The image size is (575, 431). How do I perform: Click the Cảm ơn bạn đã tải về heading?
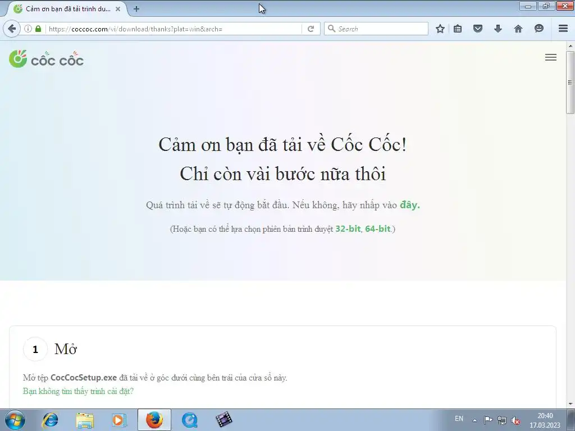click(282, 144)
